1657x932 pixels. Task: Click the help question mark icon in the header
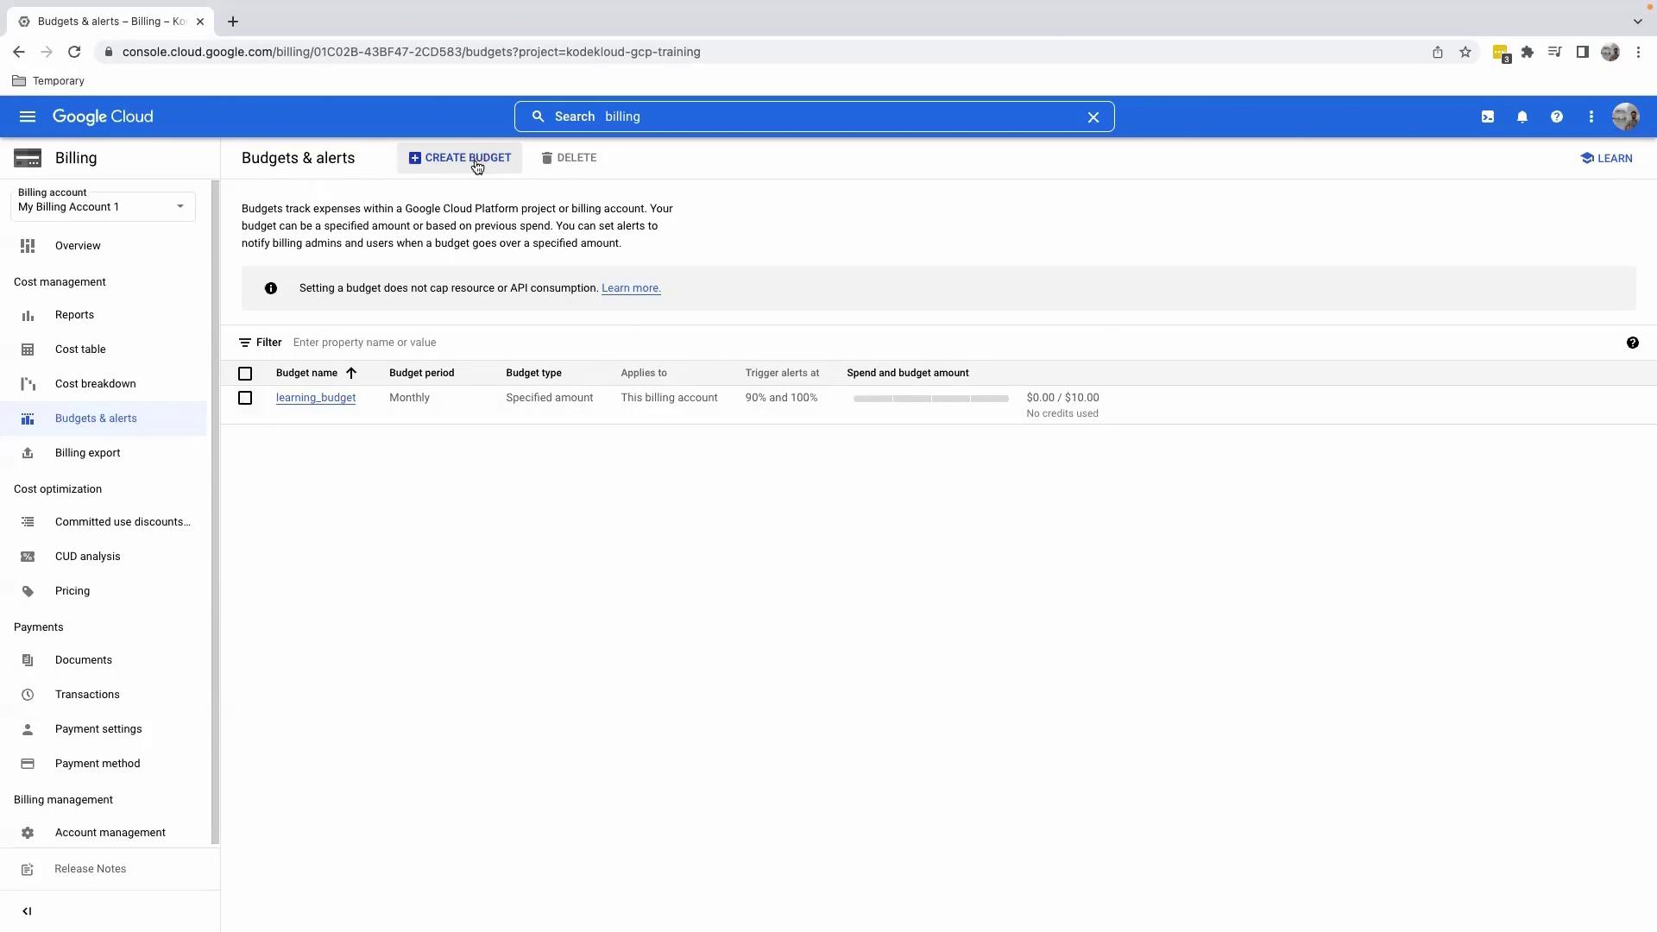[x=1556, y=116]
